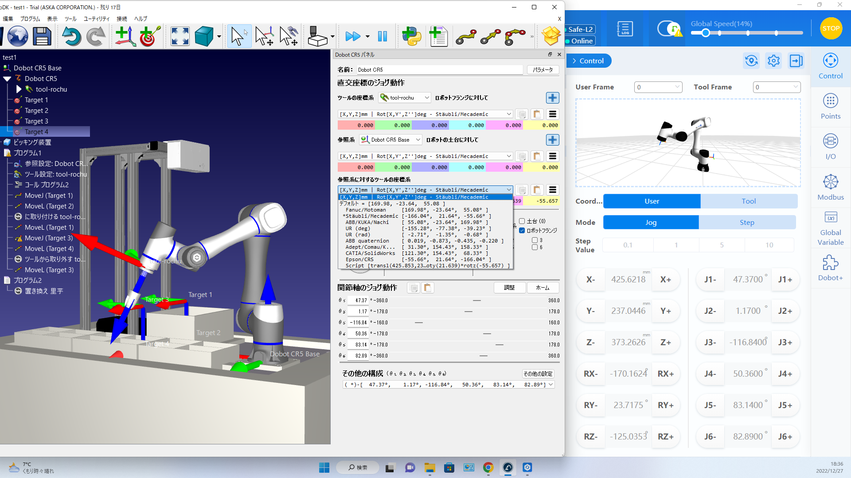Viewport: 851px width, 478px height.
Task: Check the 土台 (0) checkbox
Action: pyautogui.click(x=522, y=221)
